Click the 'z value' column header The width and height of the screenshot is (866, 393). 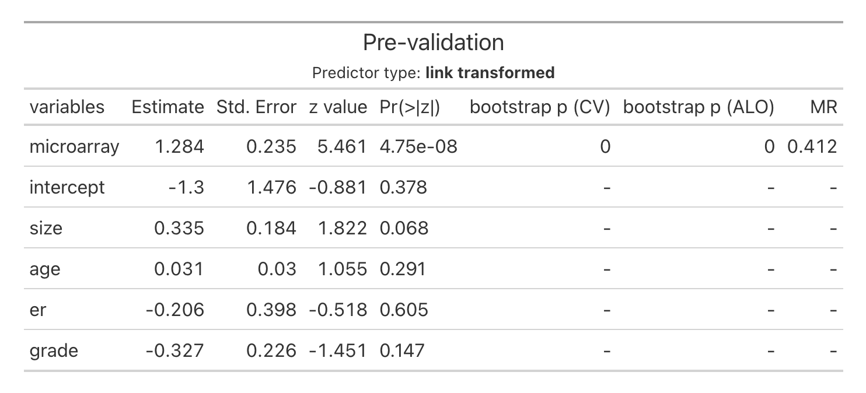click(338, 107)
